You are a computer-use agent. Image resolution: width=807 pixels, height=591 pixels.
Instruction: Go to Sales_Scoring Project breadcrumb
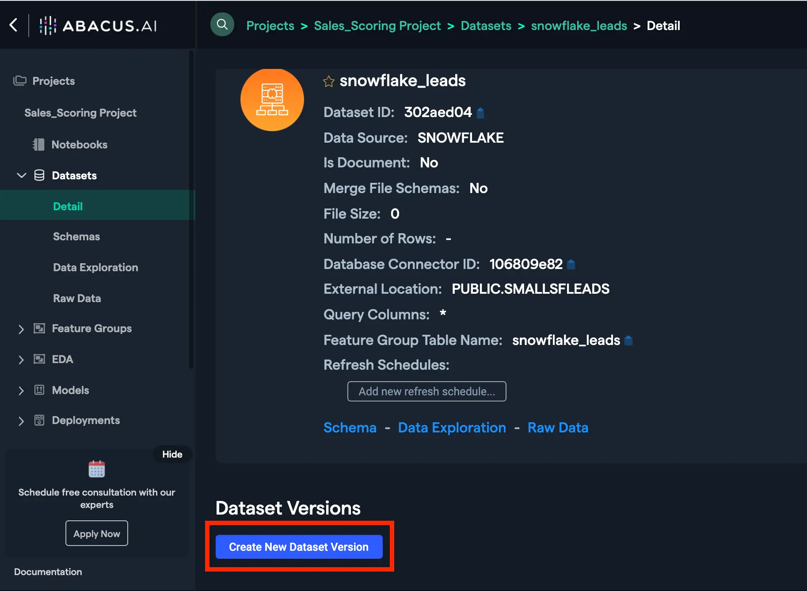377,26
